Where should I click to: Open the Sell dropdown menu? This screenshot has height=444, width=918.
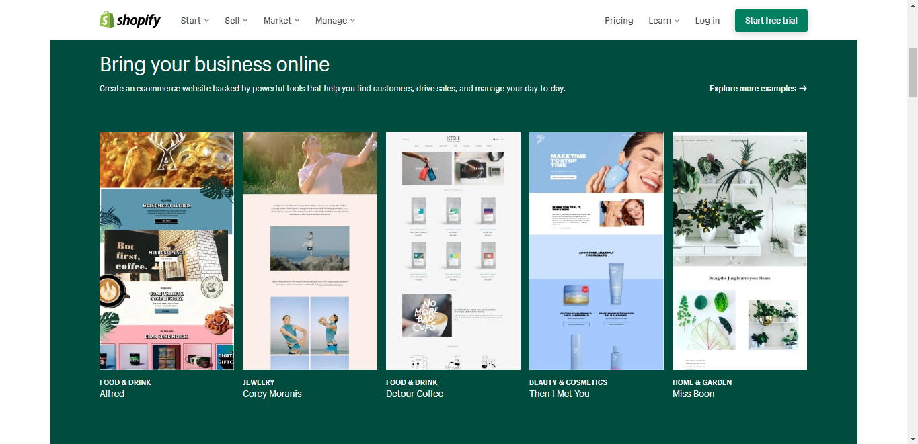tap(236, 21)
